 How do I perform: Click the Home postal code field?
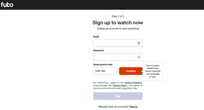click(105, 71)
